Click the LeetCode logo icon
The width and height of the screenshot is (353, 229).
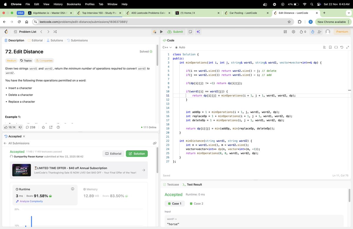tap(6, 32)
